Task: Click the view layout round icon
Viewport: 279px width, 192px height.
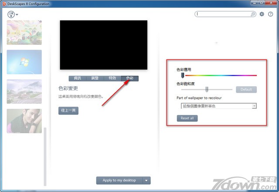Action: pyautogui.click(x=11, y=14)
